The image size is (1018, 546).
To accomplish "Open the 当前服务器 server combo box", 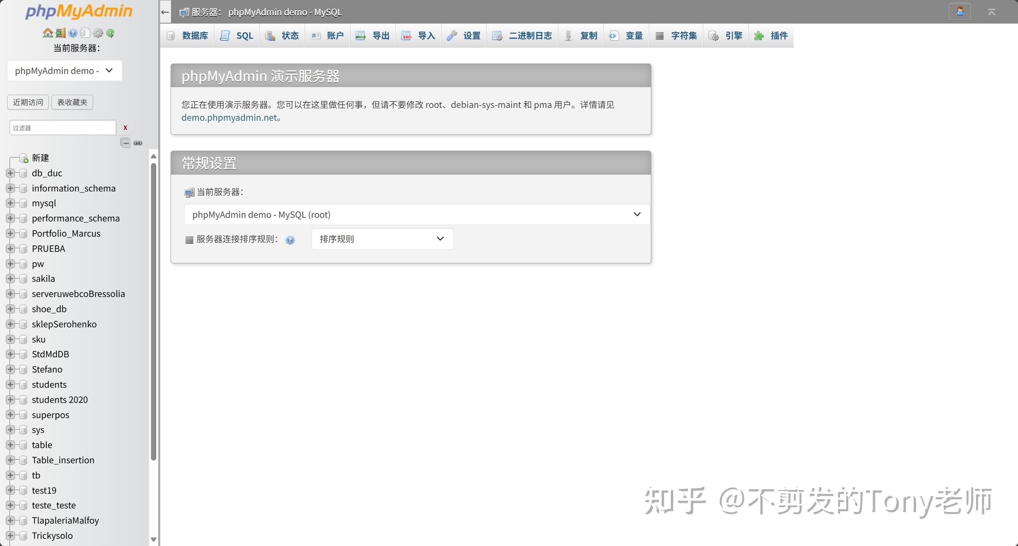I will (x=415, y=214).
